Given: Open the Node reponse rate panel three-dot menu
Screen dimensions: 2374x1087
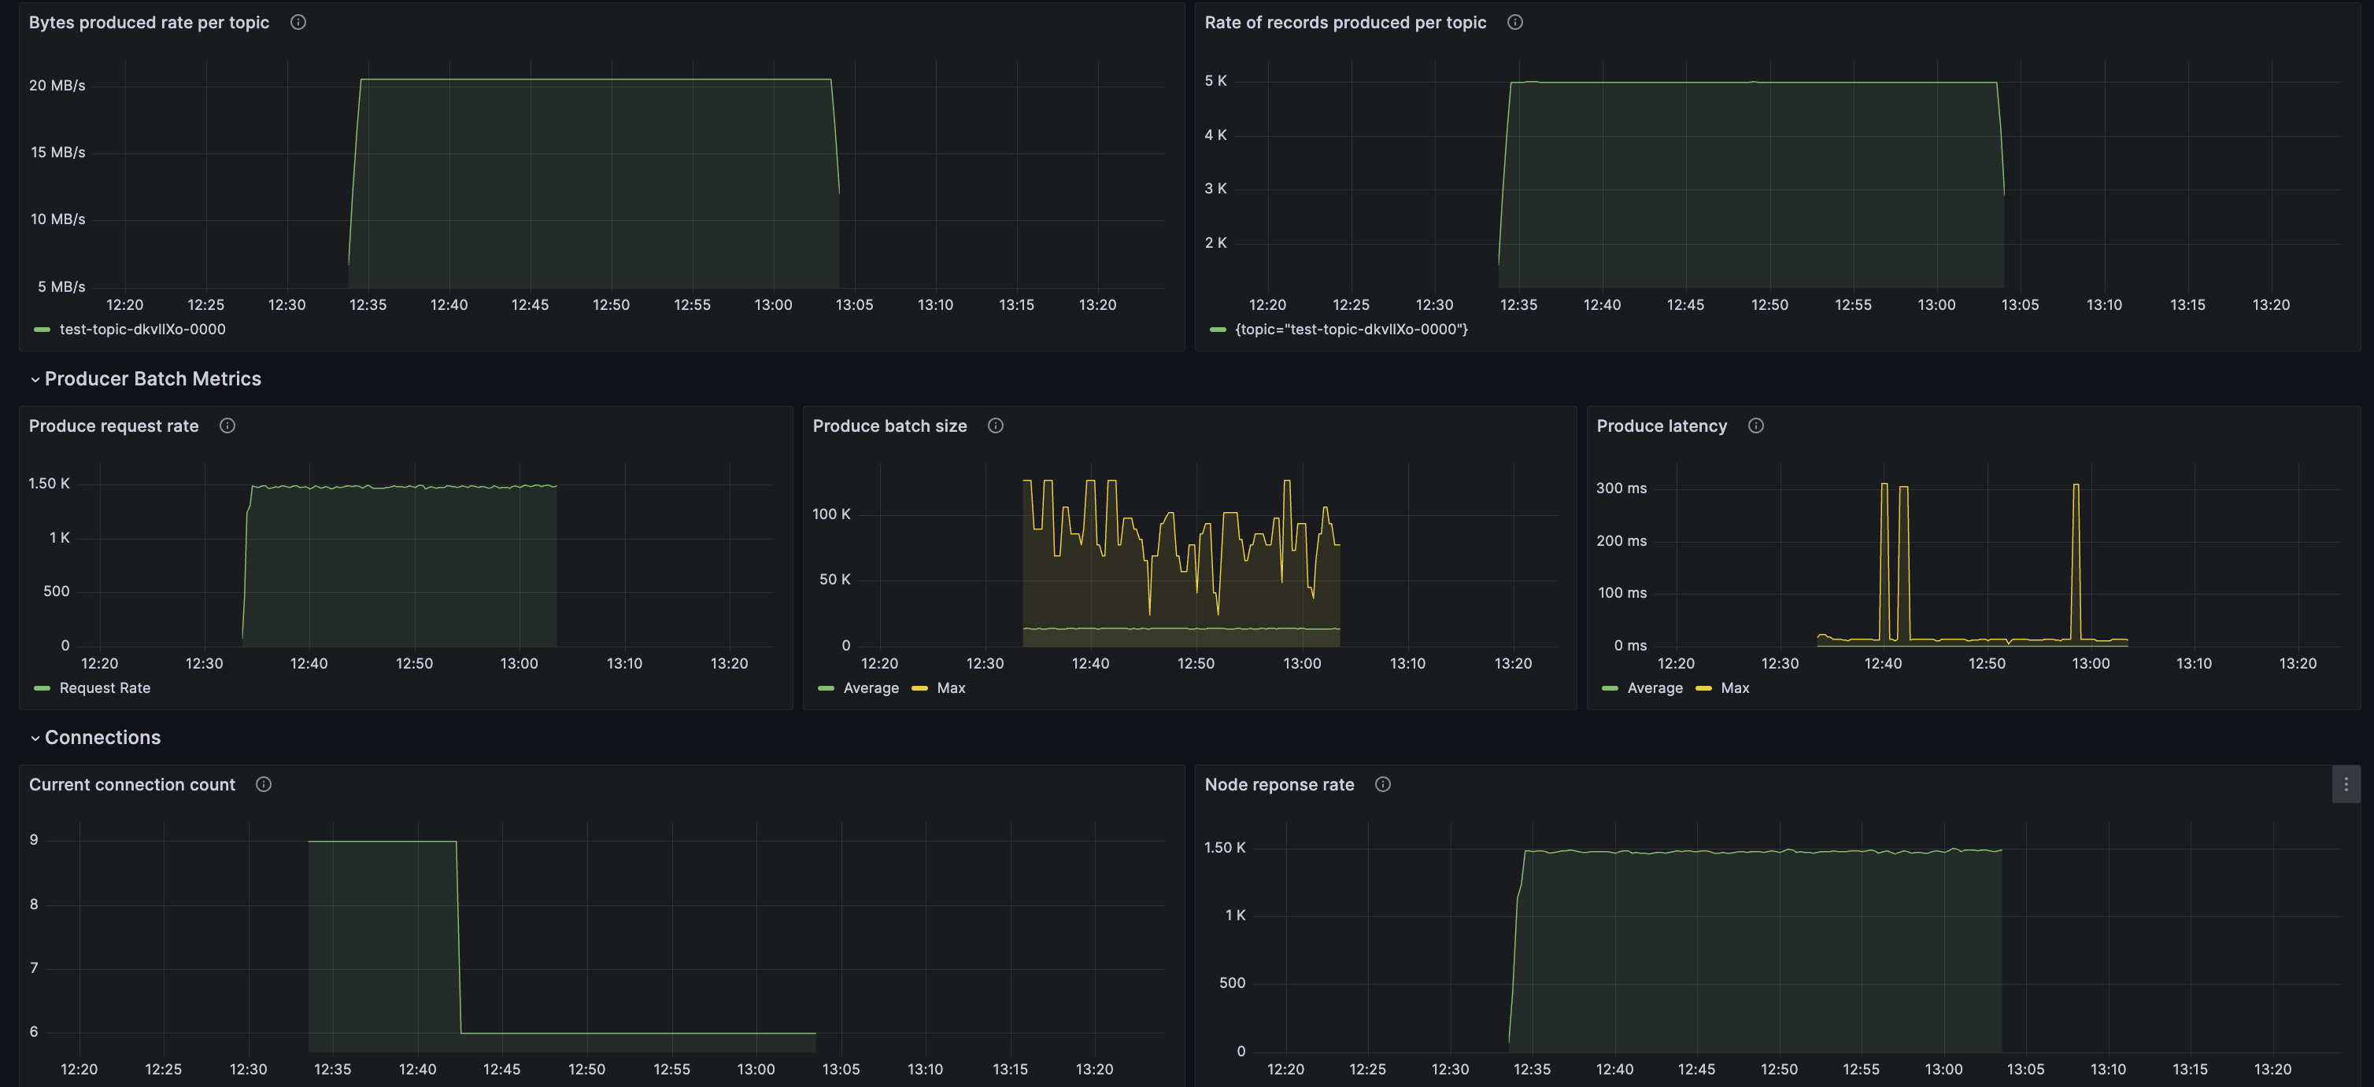Looking at the screenshot, I should 2346,784.
